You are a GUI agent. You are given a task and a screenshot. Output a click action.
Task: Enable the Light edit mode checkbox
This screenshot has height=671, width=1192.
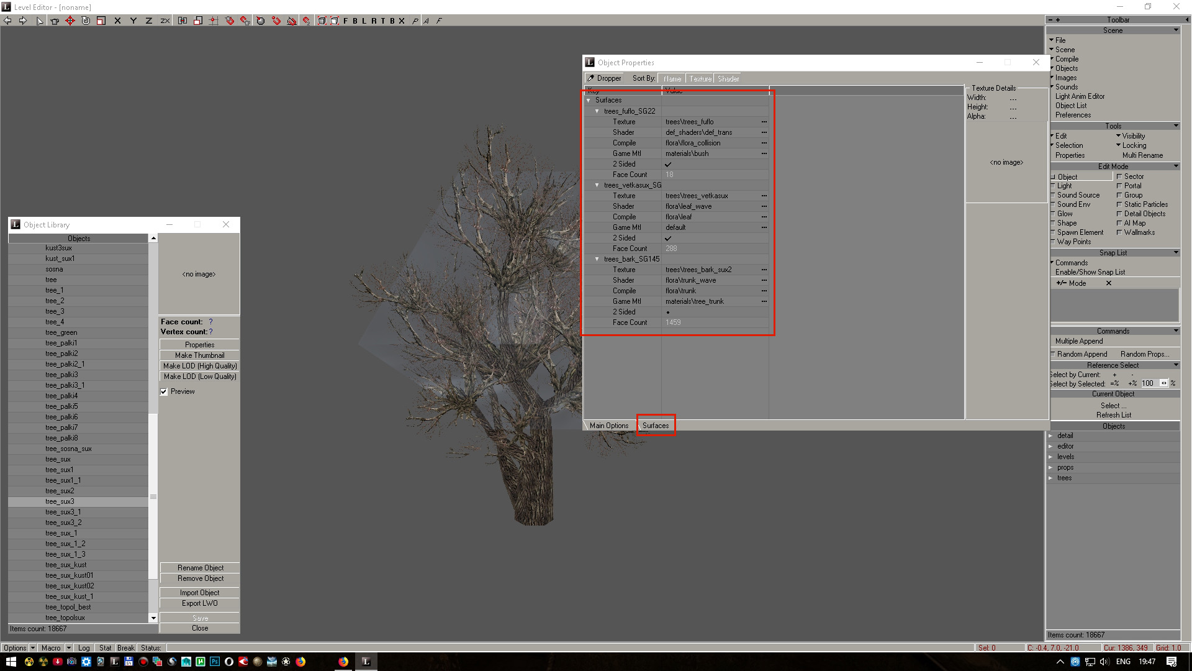point(1054,186)
